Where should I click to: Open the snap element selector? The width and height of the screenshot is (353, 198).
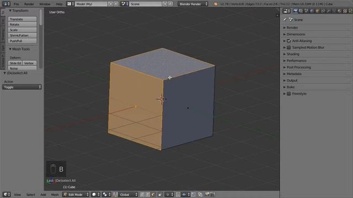tap(186, 194)
